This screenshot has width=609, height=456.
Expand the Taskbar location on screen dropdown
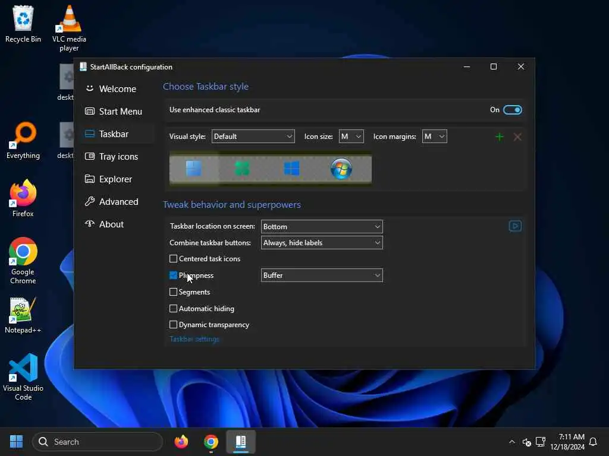click(322, 226)
